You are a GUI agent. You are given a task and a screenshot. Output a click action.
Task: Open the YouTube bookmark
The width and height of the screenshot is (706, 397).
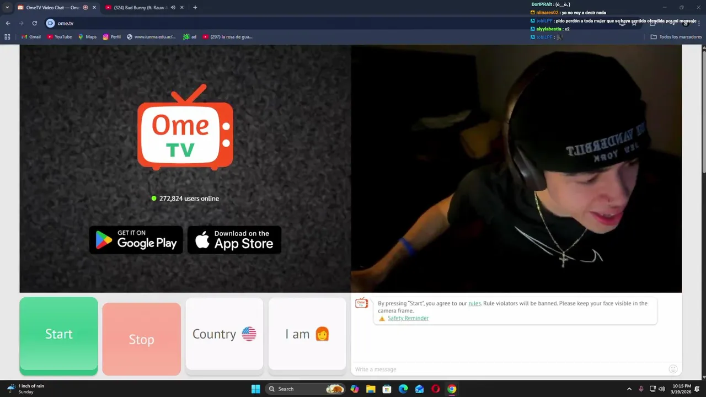[x=60, y=37]
